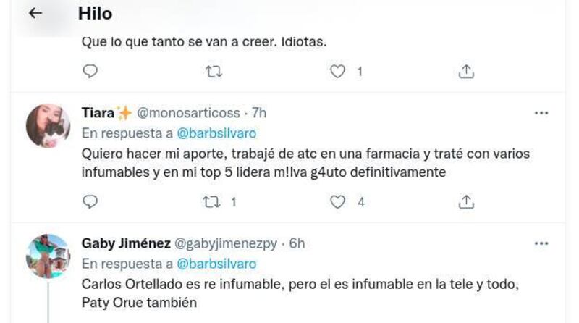Reply to Tiara's tweet

coord(90,202)
